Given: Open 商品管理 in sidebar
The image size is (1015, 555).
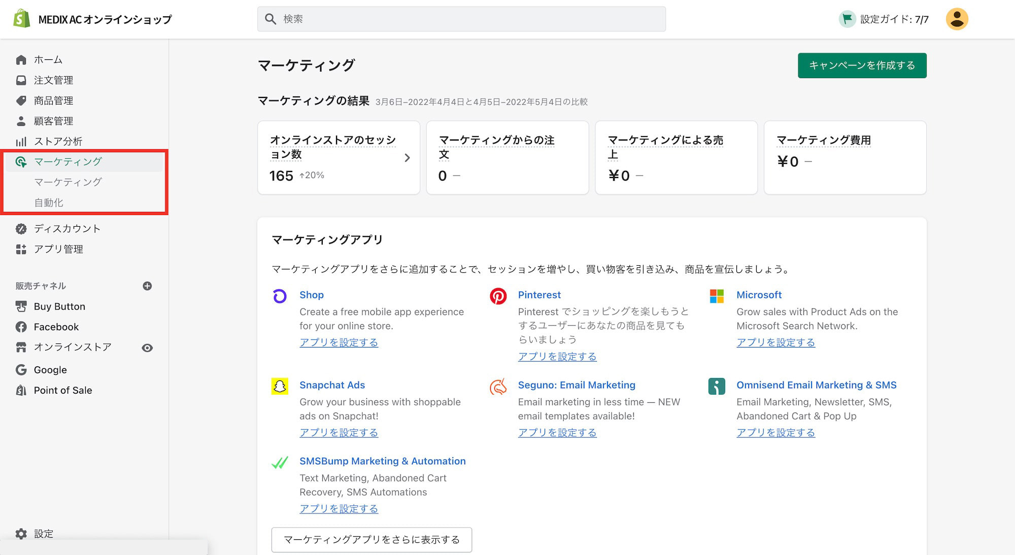Looking at the screenshot, I should point(53,100).
